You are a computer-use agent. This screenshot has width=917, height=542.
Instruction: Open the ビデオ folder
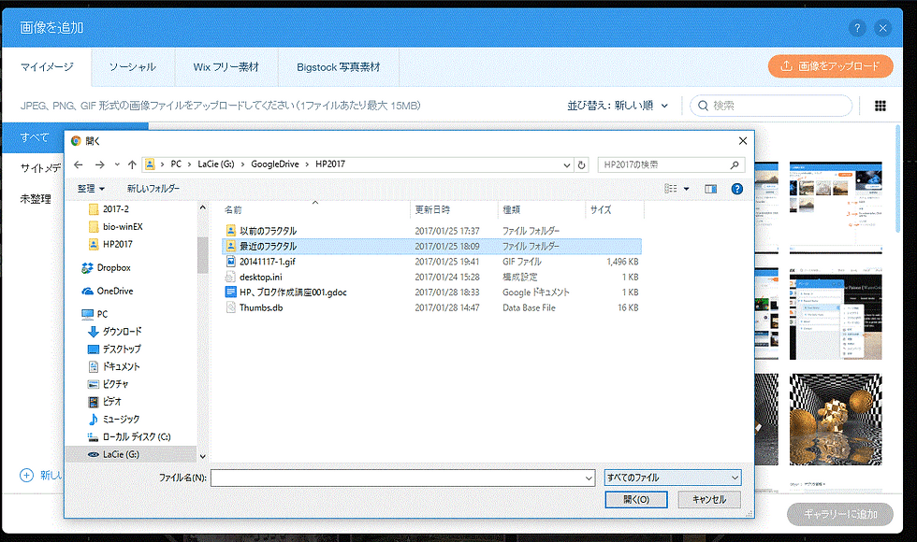click(104, 402)
